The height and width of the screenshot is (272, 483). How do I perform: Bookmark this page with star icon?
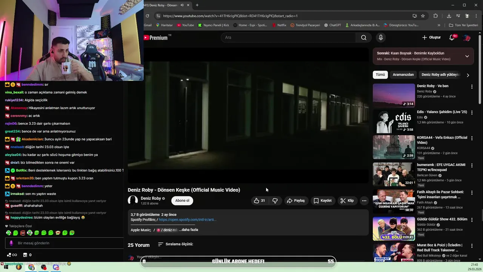(x=423, y=16)
